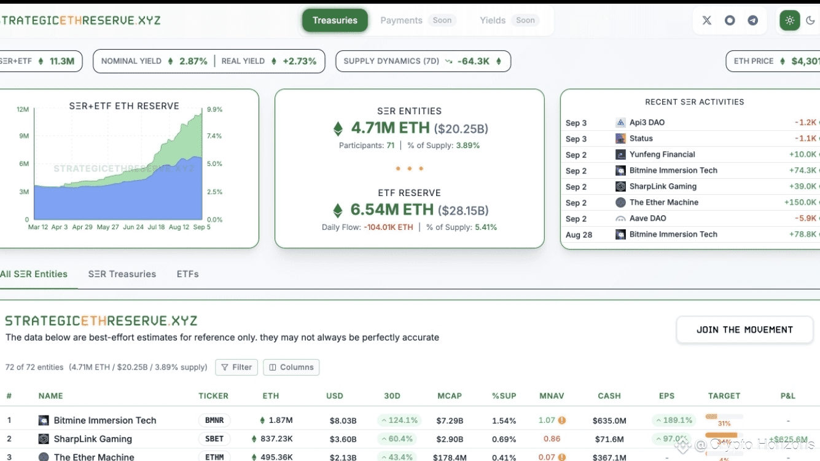
Task: Click SharpLink Gaming name in table
Action: (x=93, y=439)
